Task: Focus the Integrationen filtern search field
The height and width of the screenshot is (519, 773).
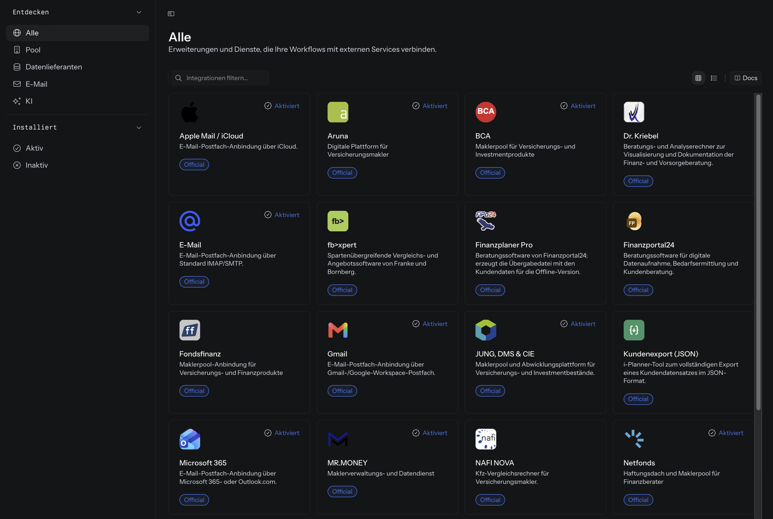Action: pyautogui.click(x=218, y=78)
